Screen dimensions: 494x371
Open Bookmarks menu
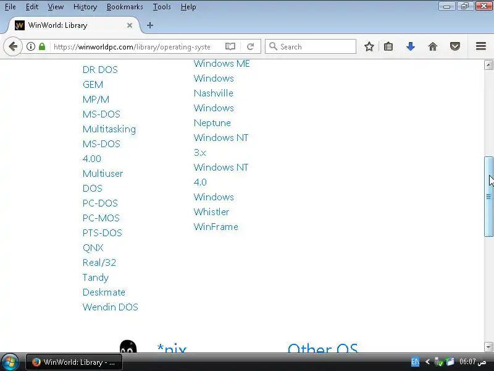click(125, 7)
